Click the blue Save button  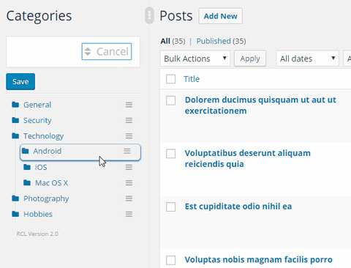click(20, 81)
